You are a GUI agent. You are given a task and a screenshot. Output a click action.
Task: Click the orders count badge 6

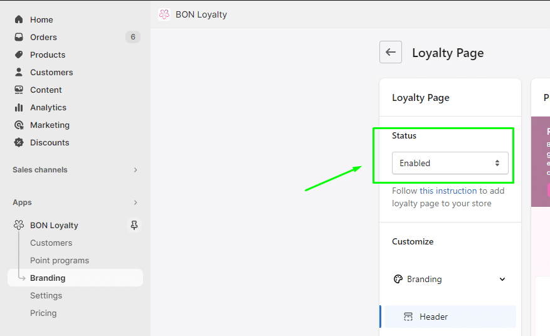click(132, 37)
